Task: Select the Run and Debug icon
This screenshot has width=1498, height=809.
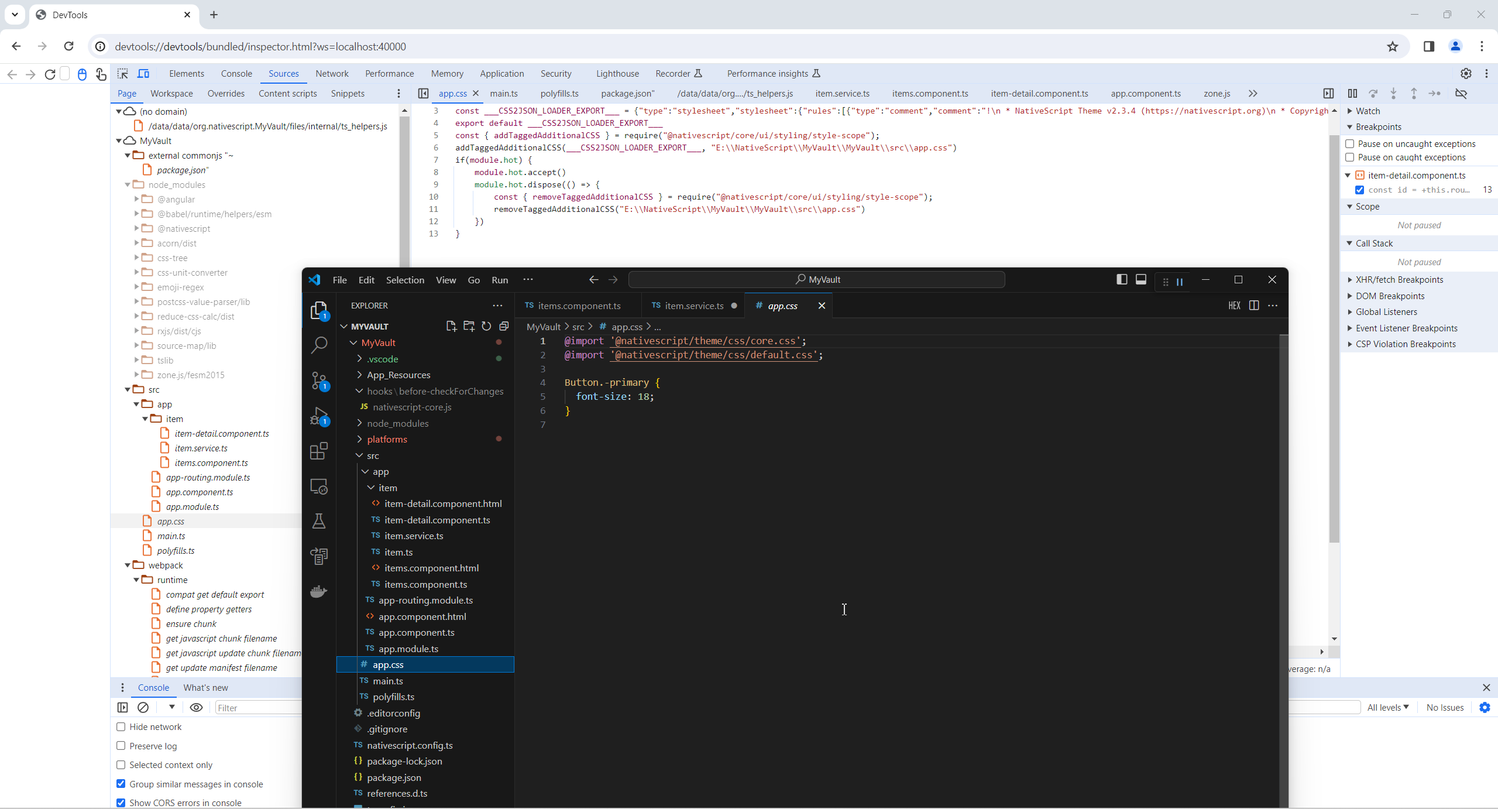Action: [x=319, y=416]
